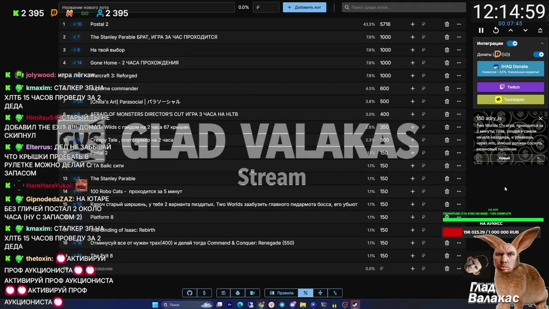Open more options for The Exit 8
The height and width of the screenshot is (309, 549).
click(459, 256)
